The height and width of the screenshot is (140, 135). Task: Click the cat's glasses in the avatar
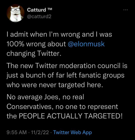coord(16,10)
